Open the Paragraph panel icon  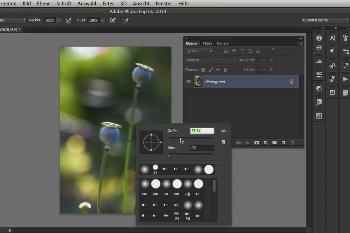click(x=332, y=52)
